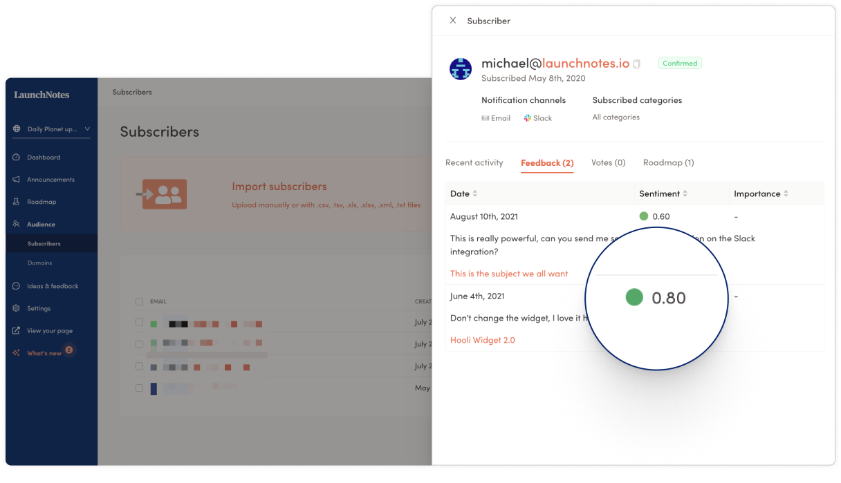Click the View your page external icon
Image resolution: width=841 pixels, height=483 pixels.
pyautogui.click(x=17, y=330)
